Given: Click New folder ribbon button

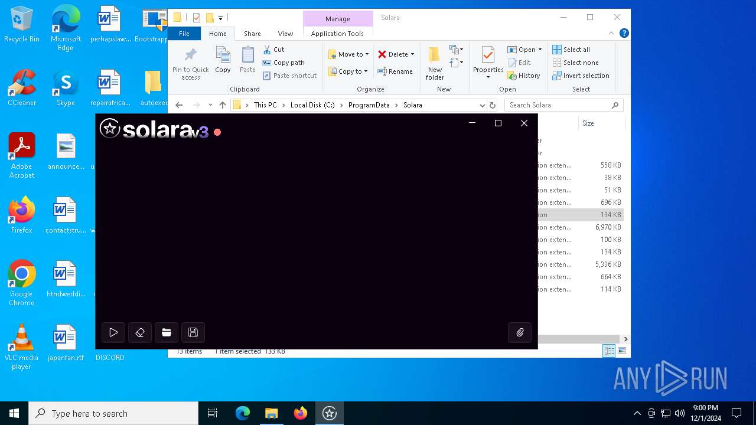Looking at the screenshot, I should click(x=435, y=63).
